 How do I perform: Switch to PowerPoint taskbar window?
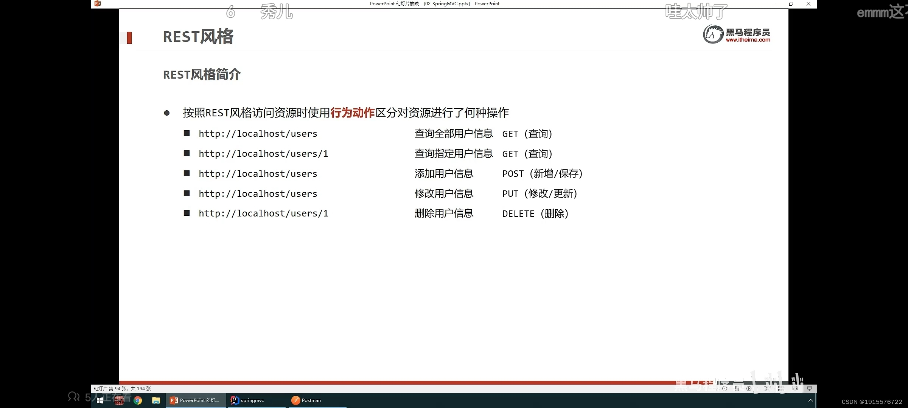tap(196, 400)
